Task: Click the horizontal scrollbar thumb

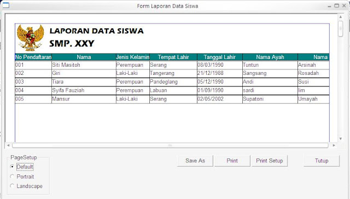Action: click(x=170, y=145)
